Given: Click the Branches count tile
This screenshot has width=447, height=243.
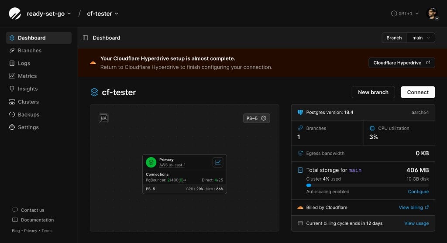Looking at the screenshot, I should coord(327,133).
